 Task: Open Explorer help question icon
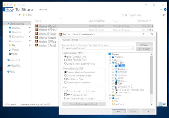[165, 9]
